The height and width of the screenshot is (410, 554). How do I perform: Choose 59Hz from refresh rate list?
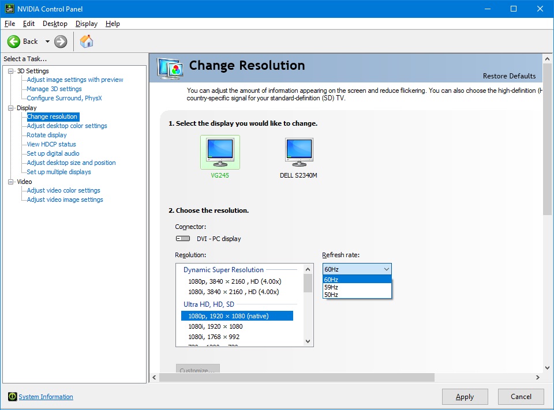[x=331, y=287]
